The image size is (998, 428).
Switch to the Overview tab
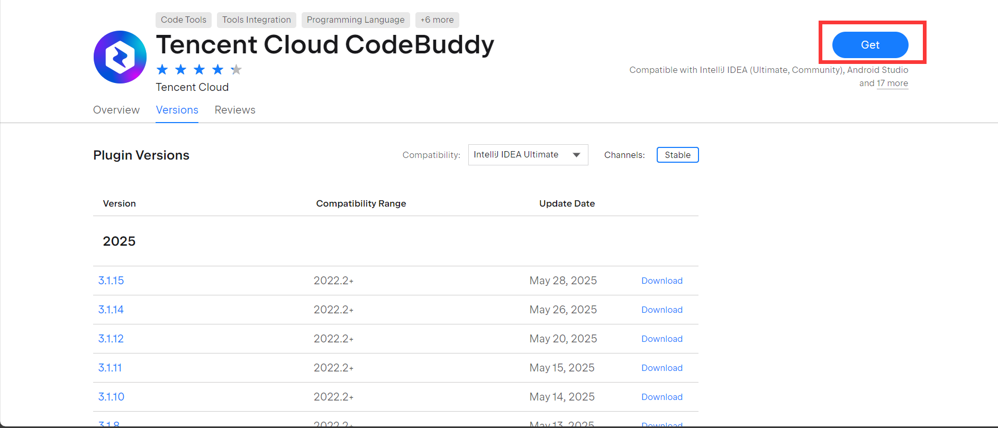pyautogui.click(x=116, y=110)
